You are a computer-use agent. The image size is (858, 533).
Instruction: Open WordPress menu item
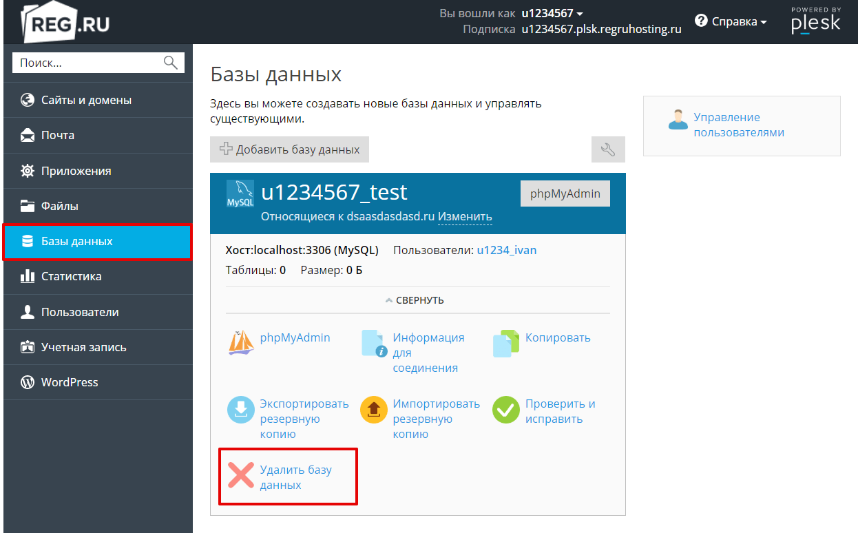point(98,382)
